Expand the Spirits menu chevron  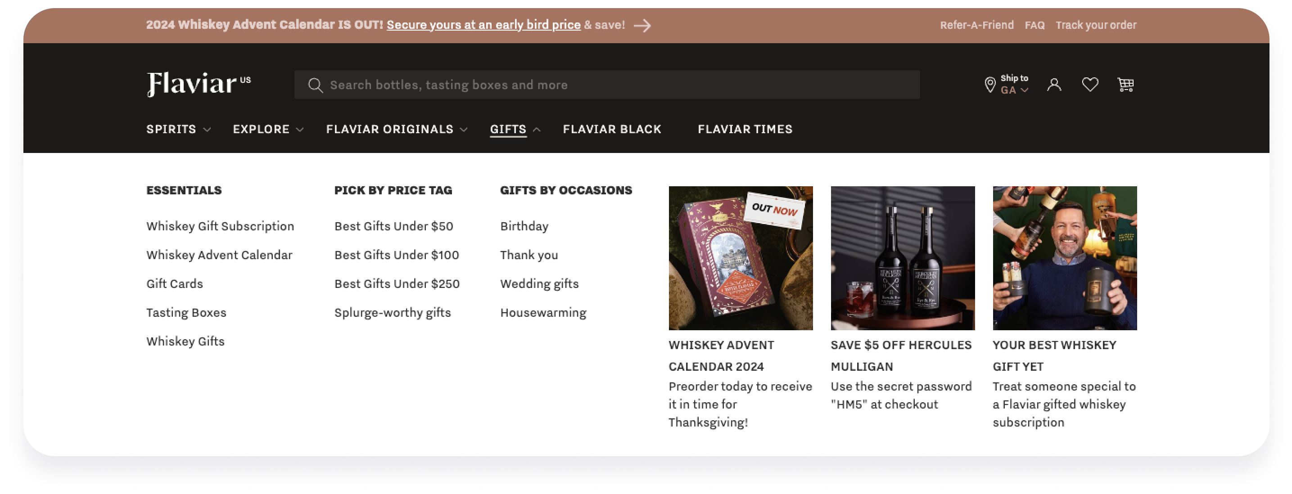207,130
